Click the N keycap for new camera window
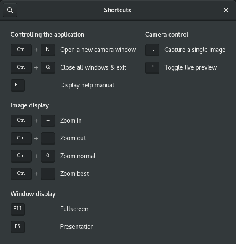This screenshot has width=236, height=244. pos(48,50)
